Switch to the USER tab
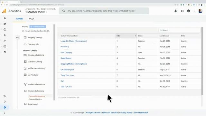 pos(32,19)
